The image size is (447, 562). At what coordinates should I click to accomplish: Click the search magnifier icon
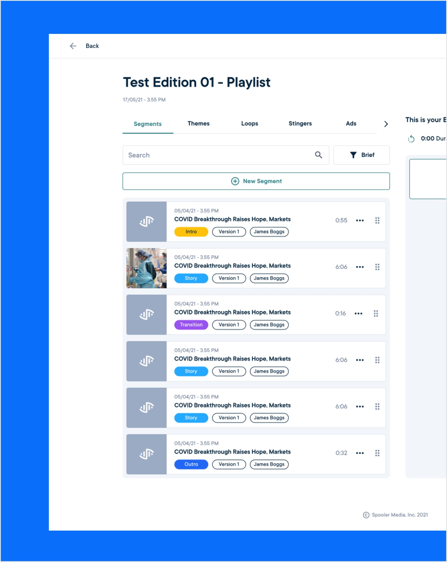[x=318, y=155]
